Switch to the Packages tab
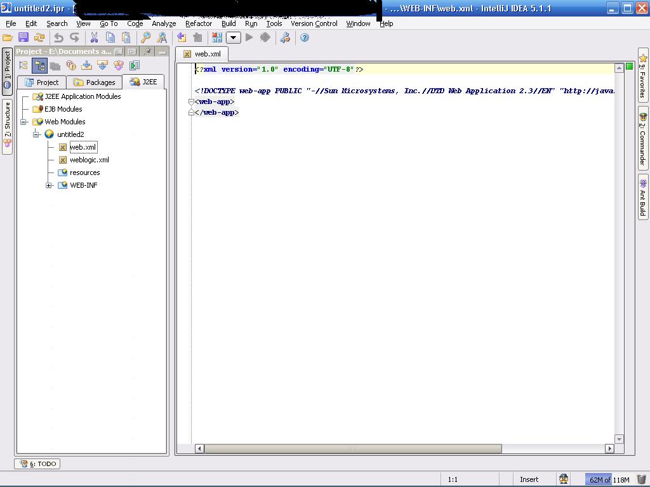Screen dimensions: 650x487 pos(95,82)
